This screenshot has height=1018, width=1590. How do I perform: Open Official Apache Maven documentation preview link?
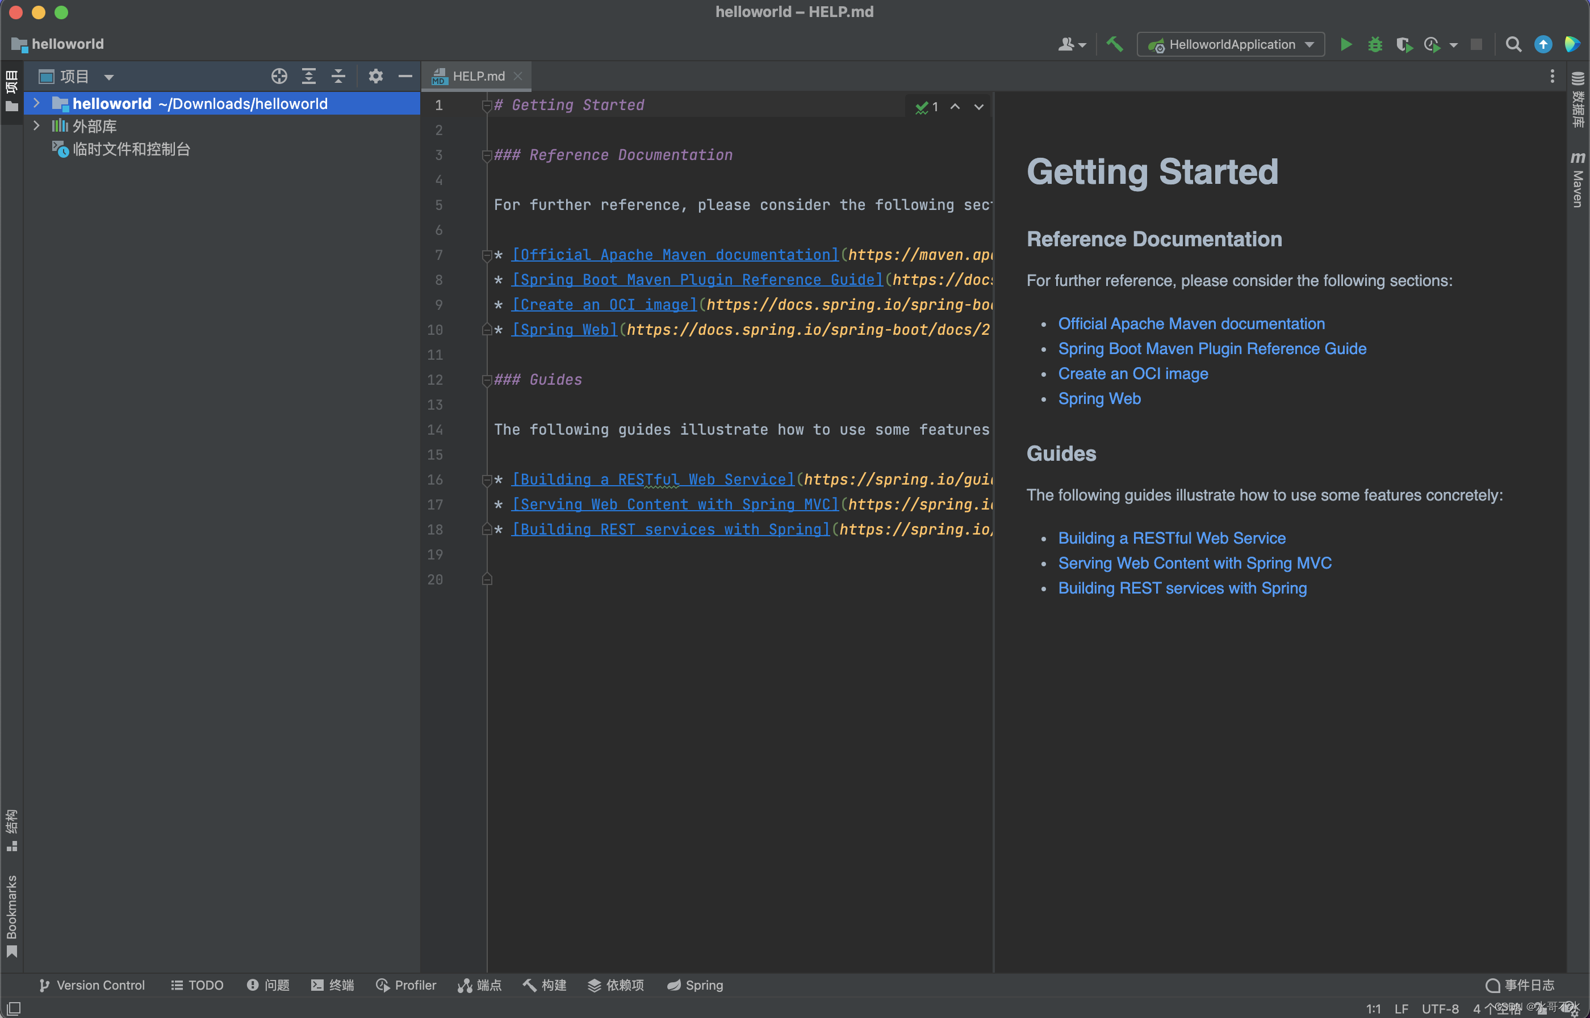coord(1191,323)
